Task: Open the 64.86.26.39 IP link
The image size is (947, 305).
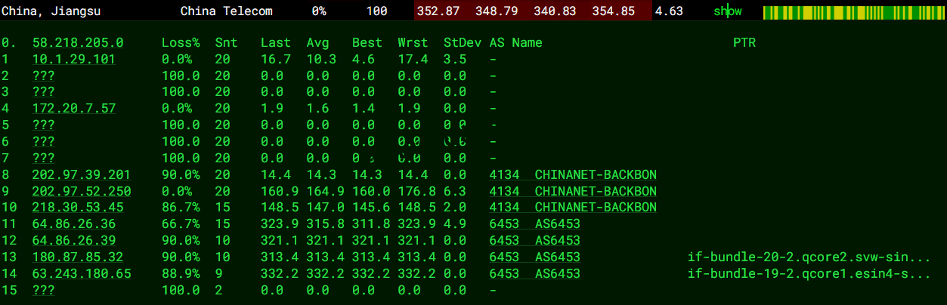Action: (x=73, y=240)
